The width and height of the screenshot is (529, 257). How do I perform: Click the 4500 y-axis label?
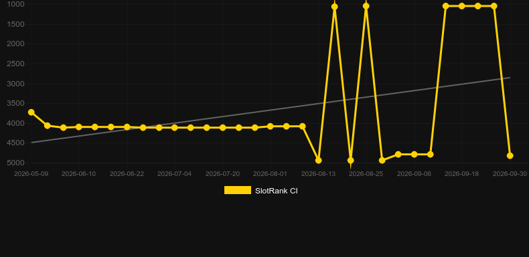pyautogui.click(x=15, y=143)
